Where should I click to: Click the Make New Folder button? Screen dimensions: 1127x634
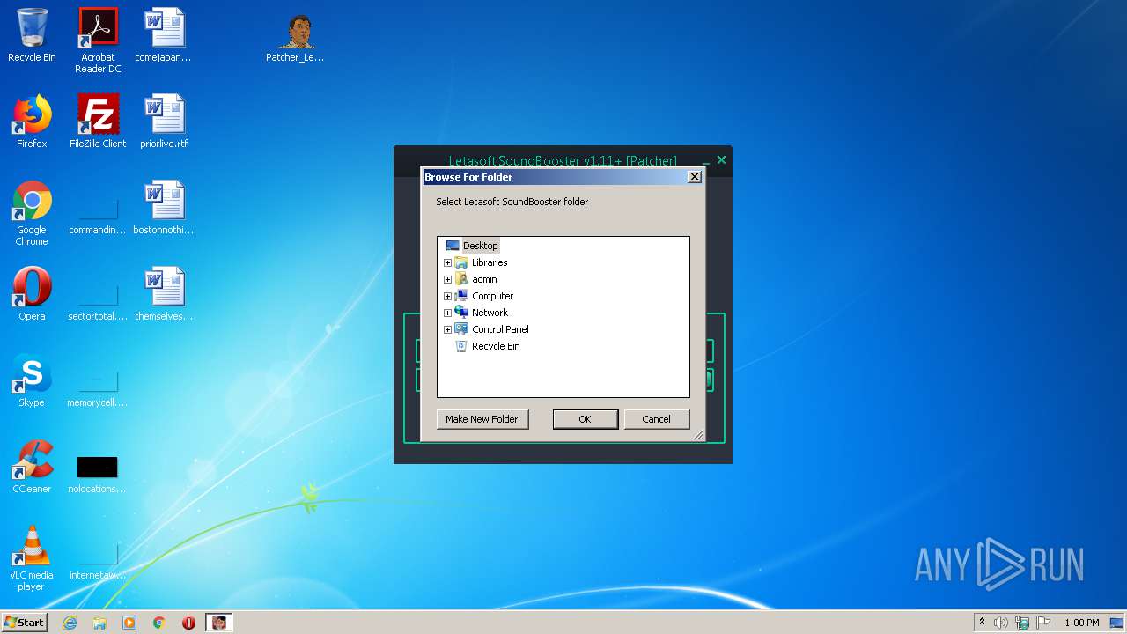pos(482,419)
